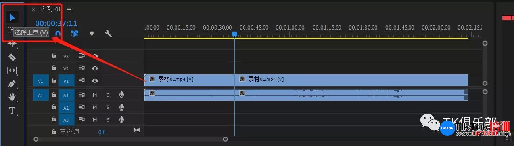Select the Hand tool
This screenshot has height=146, width=514.
(x=12, y=97)
